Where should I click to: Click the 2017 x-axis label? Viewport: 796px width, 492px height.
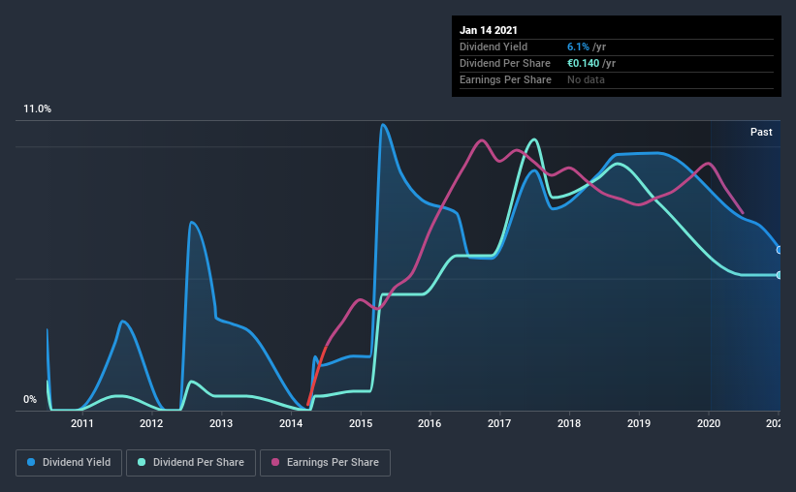[x=499, y=423]
